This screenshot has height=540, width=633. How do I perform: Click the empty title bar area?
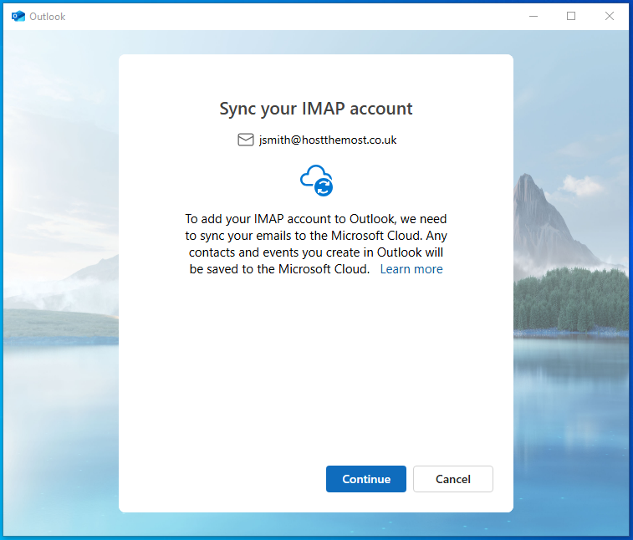pyautogui.click(x=293, y=16)
